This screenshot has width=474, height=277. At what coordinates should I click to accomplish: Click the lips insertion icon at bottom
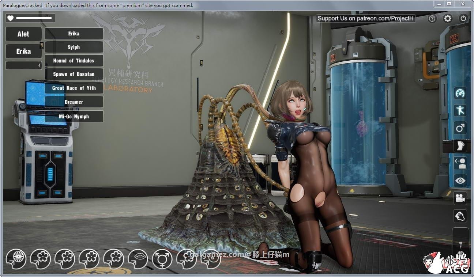[138, 259]
